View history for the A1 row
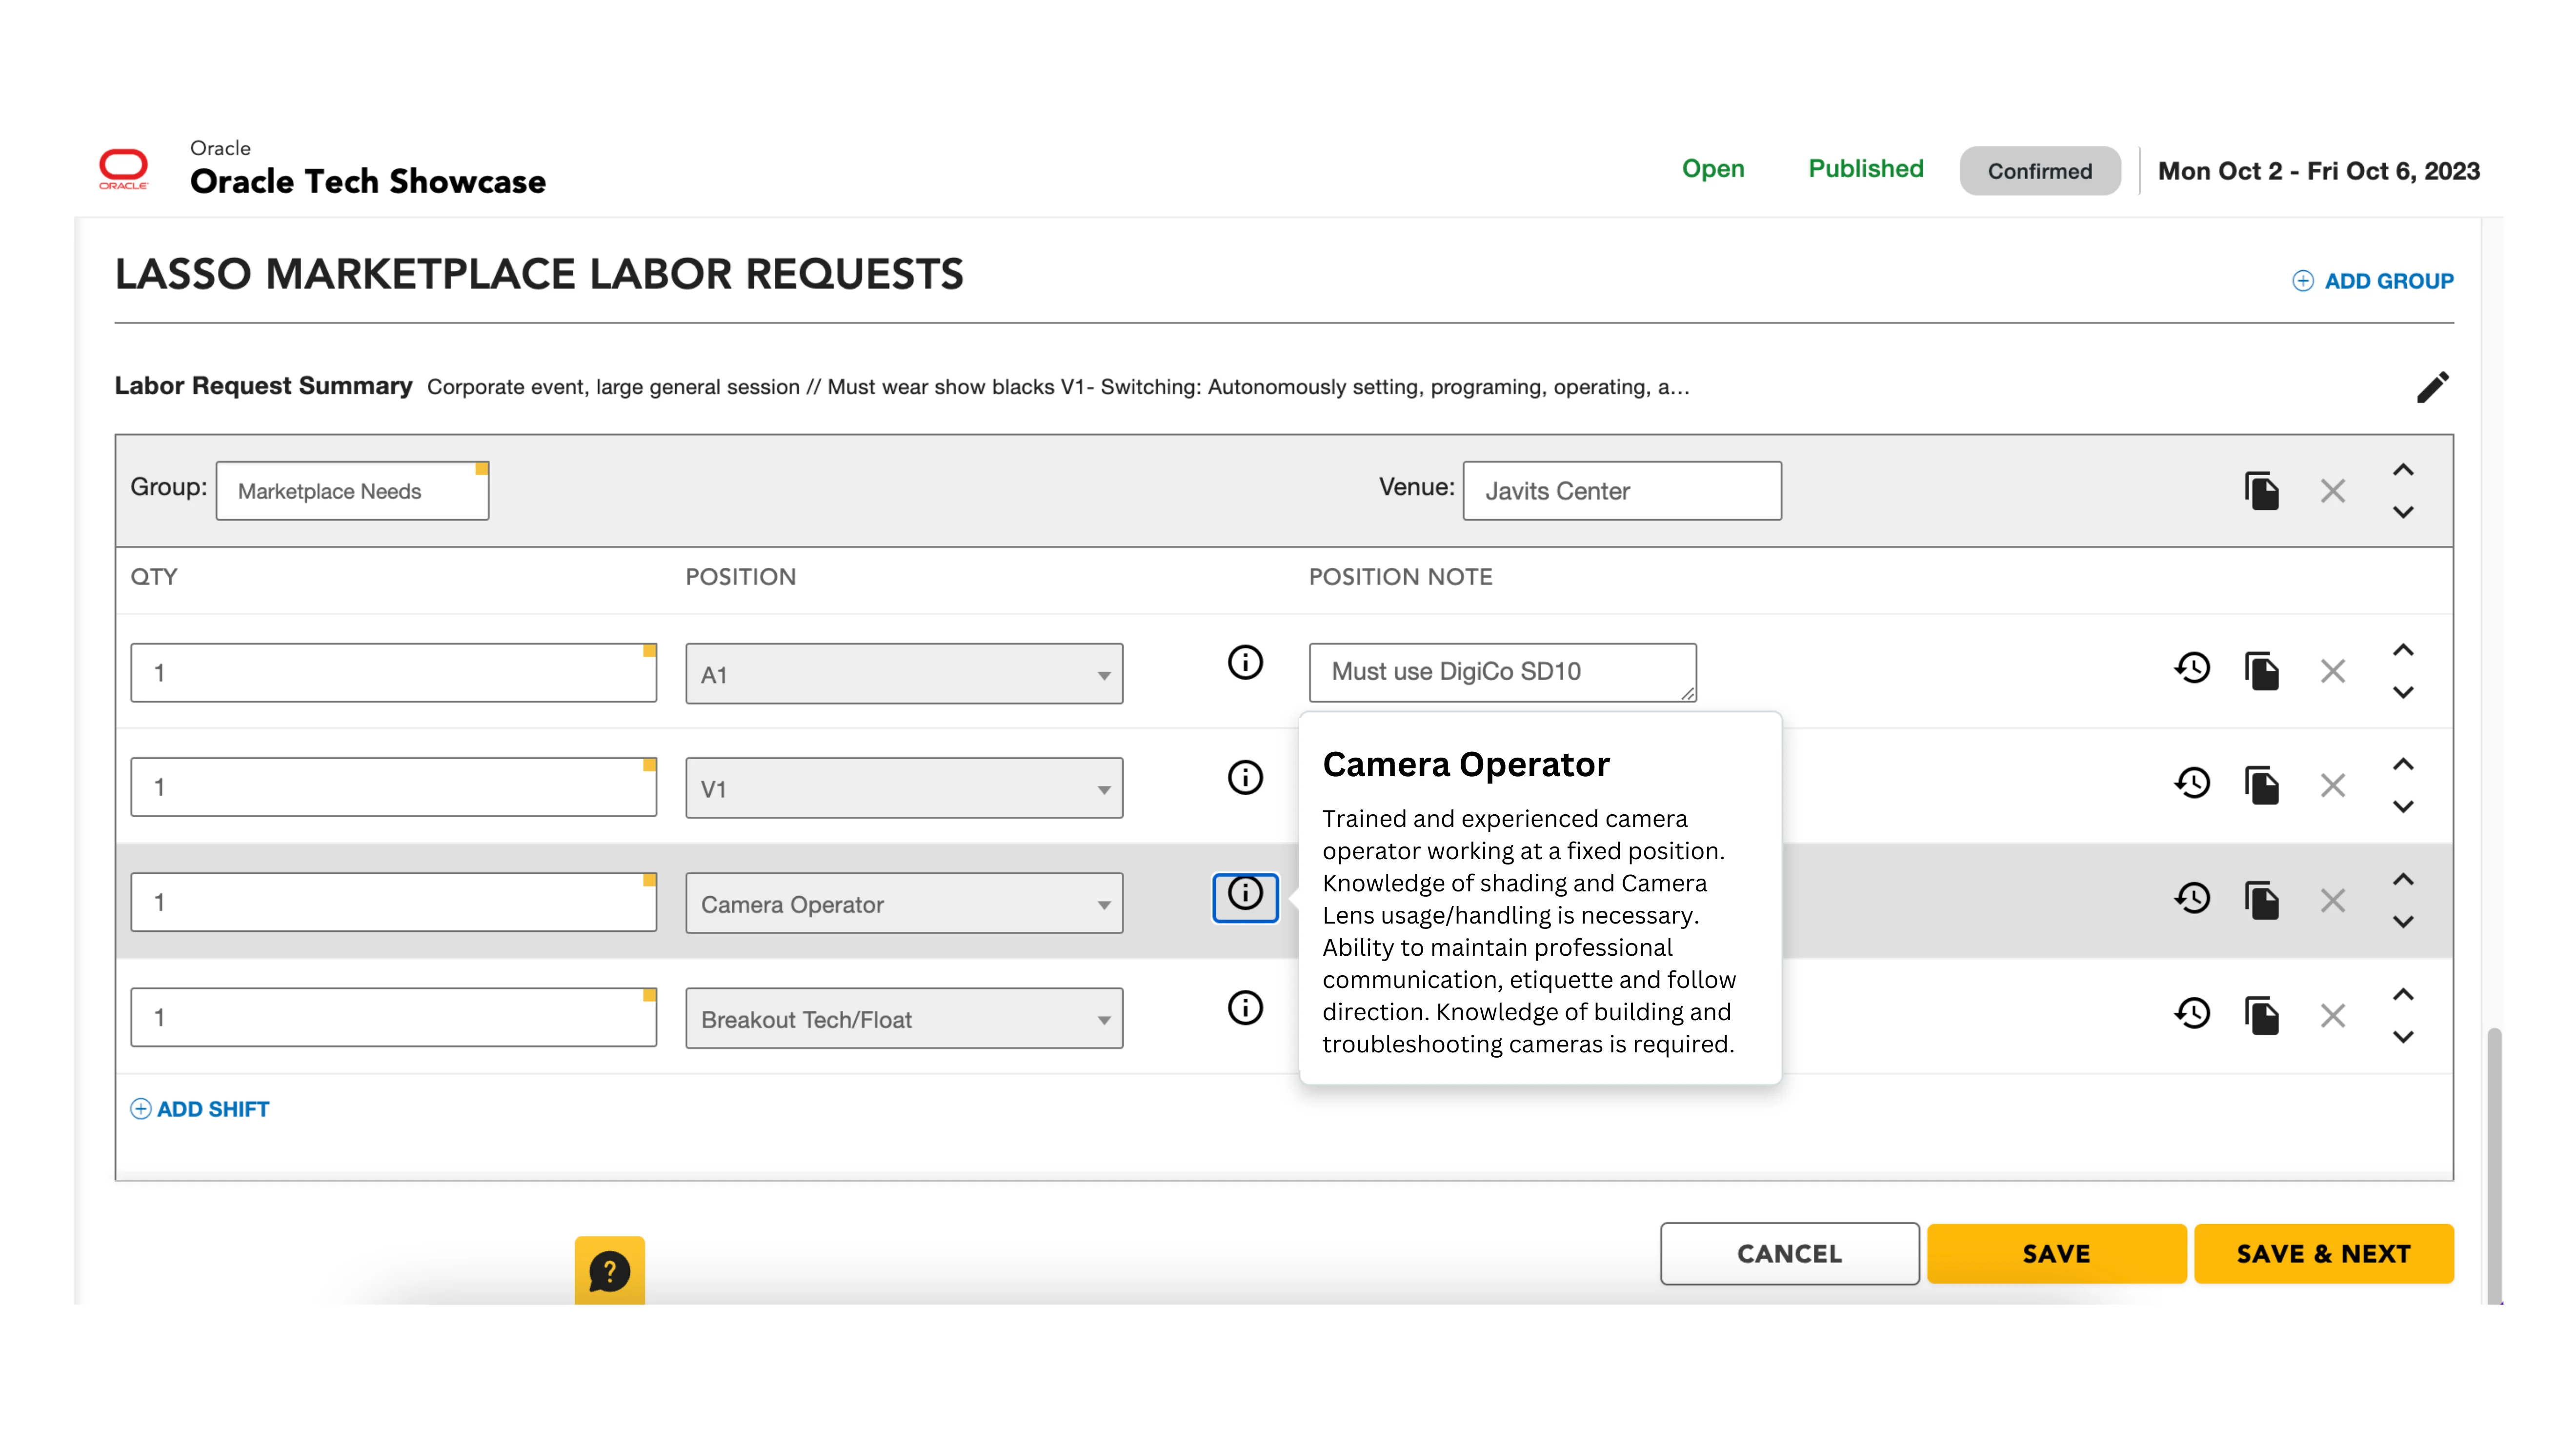The height and width of the screenshot is (1449, 2576). tap(2192, 668)
